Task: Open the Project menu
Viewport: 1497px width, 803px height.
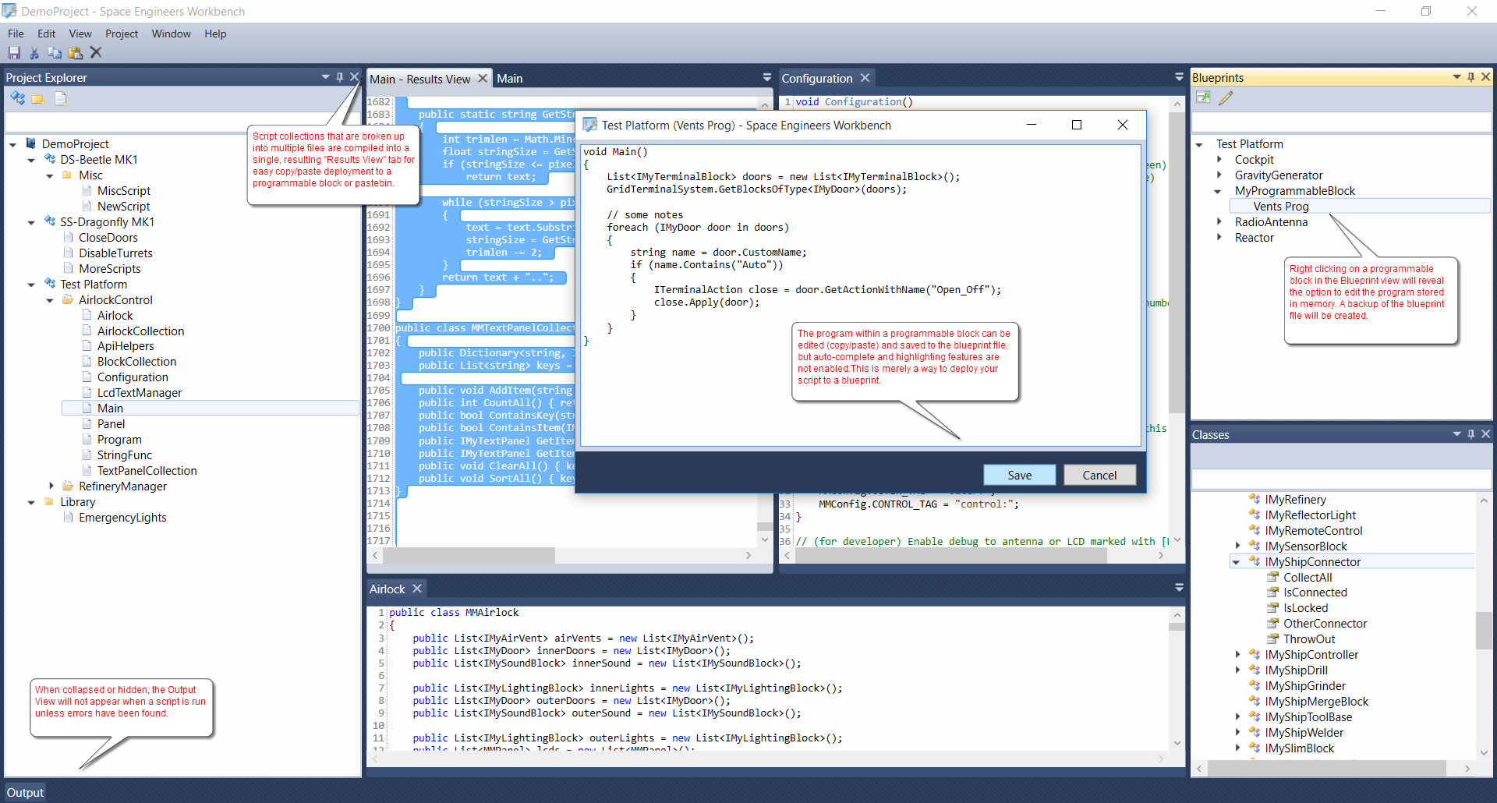Action: (x=122, y=34)
